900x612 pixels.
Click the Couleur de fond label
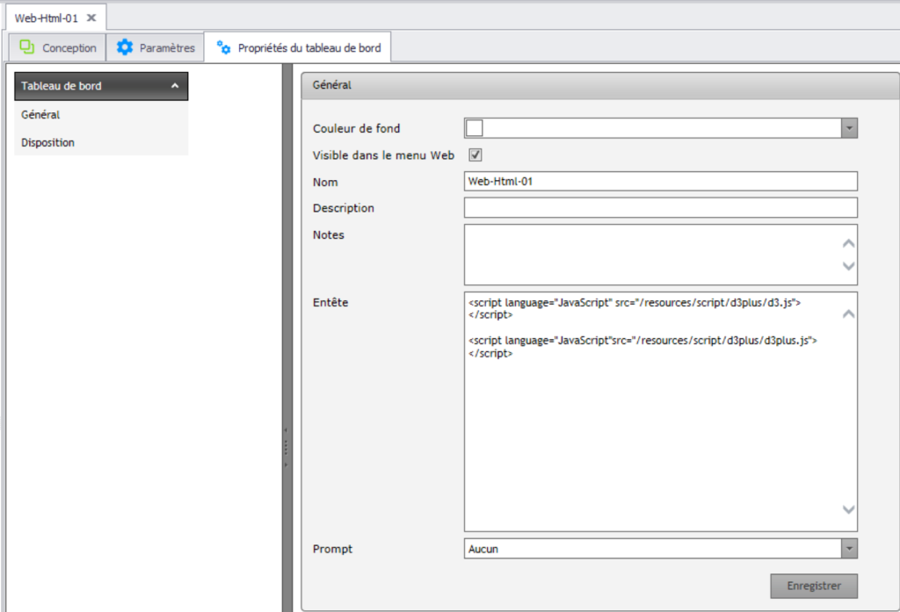pyautogui.click(x=357, y=128)
